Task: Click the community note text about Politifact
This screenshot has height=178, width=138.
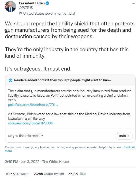Action: (69, 95)
